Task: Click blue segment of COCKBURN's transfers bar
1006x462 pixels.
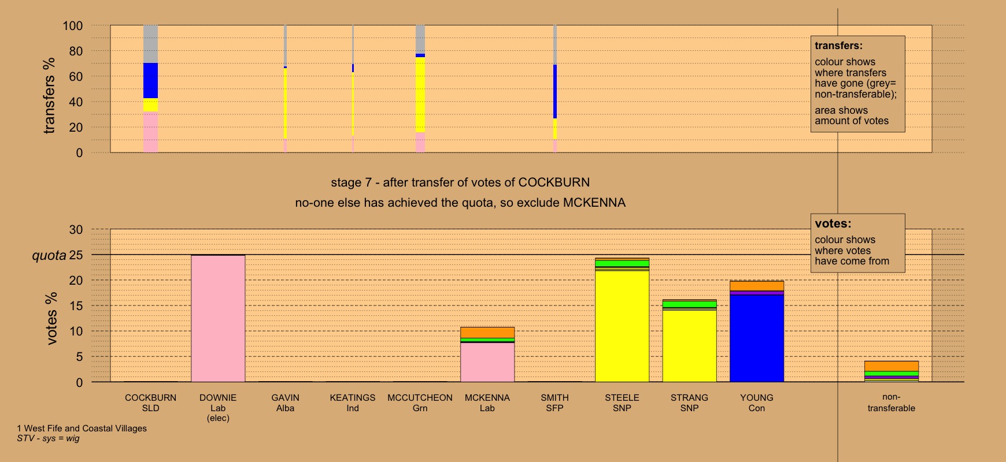Action: [x=150, y=80]
